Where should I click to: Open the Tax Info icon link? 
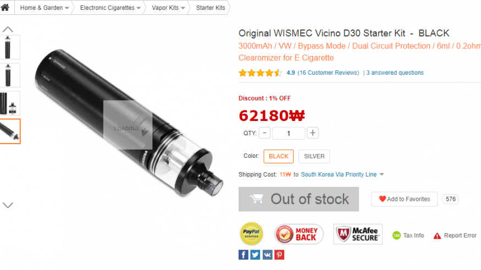point(397,235)
